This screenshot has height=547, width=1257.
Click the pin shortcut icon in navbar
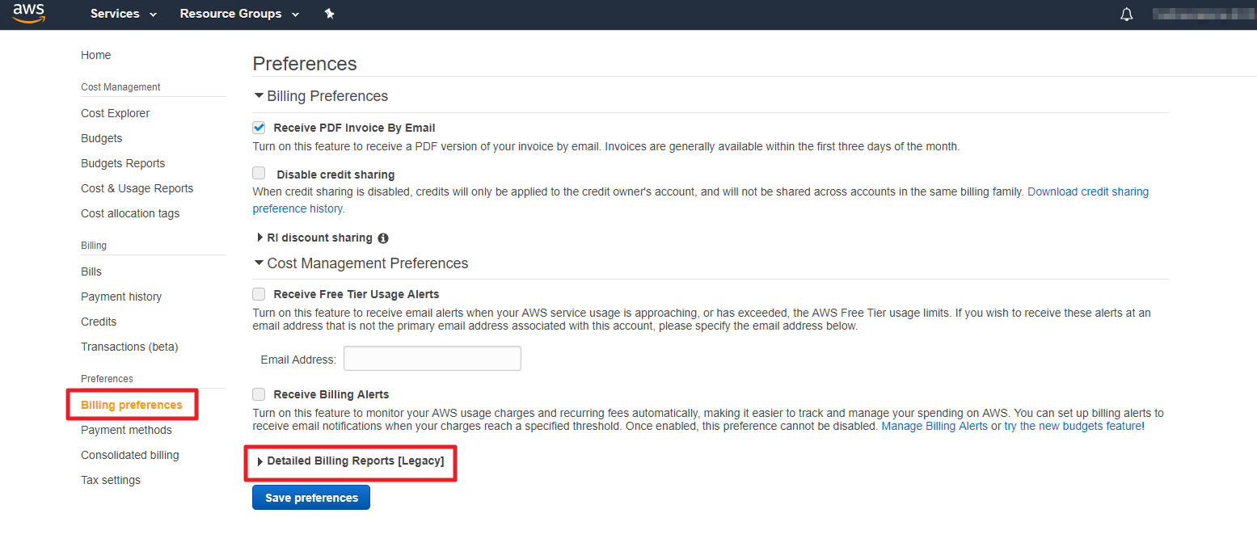pyautogui.click(x=329, y=14)
